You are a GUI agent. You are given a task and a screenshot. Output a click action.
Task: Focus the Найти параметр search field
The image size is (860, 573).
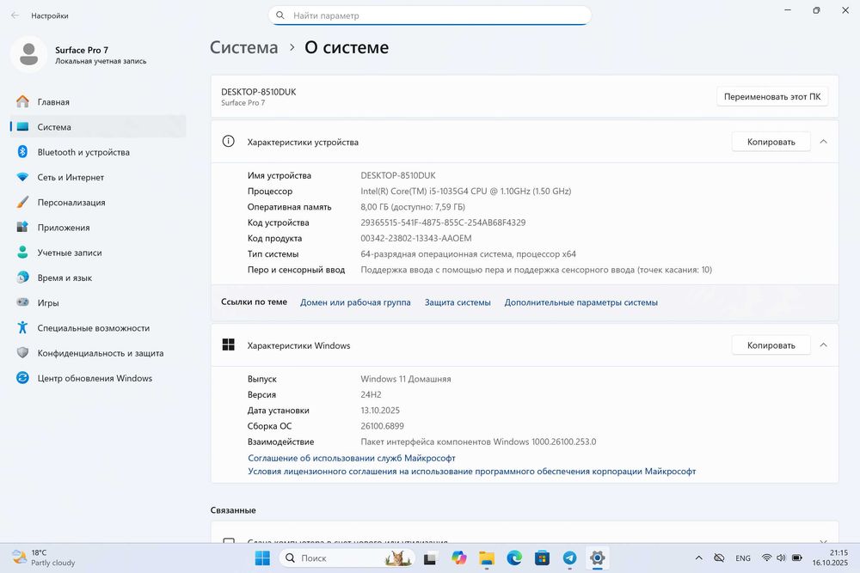click(x=429, y=15)
